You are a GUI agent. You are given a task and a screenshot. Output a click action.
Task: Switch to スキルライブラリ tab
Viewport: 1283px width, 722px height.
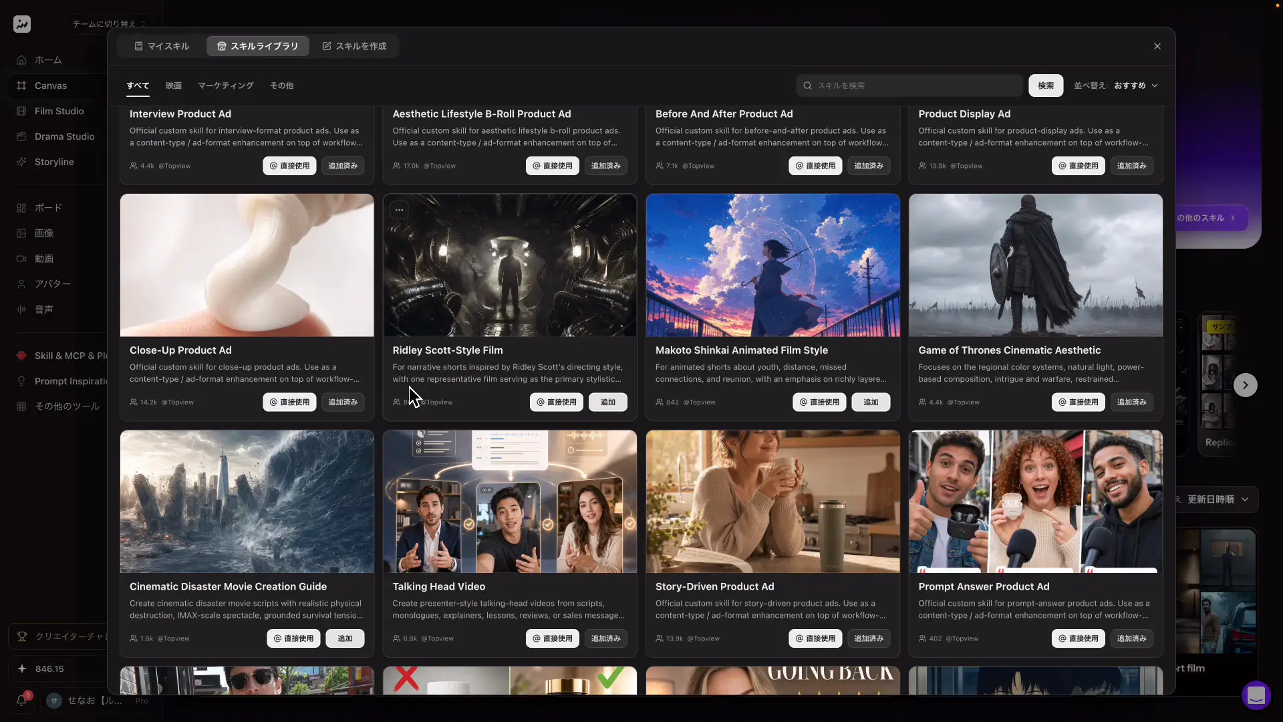pyautogui.click(x=258, y=46)
